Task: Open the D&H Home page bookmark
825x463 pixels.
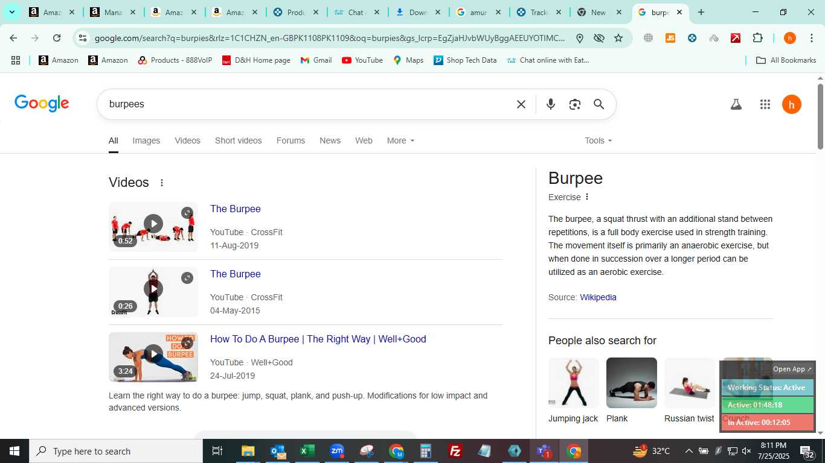Action: 256,60
